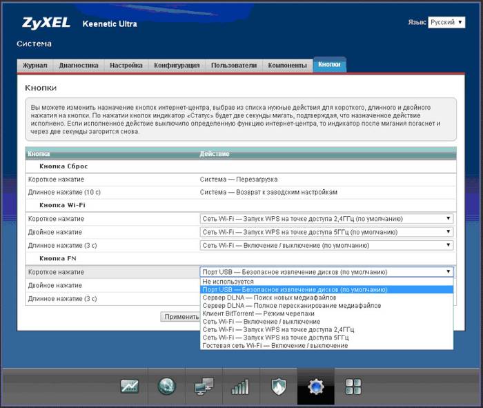This screenshot has height=408, width=483.
Task: Switch to the Компоненты tab
Action: click(288, 66)
